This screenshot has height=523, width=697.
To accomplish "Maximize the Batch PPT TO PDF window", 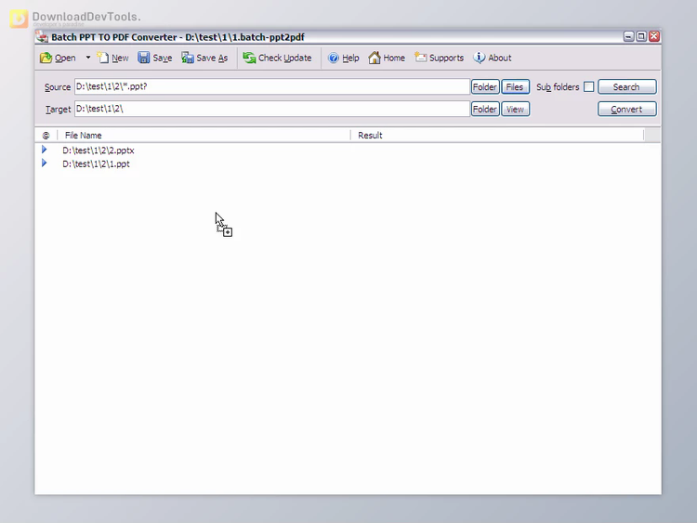I will pyautogui.click(x=641, y=36).
